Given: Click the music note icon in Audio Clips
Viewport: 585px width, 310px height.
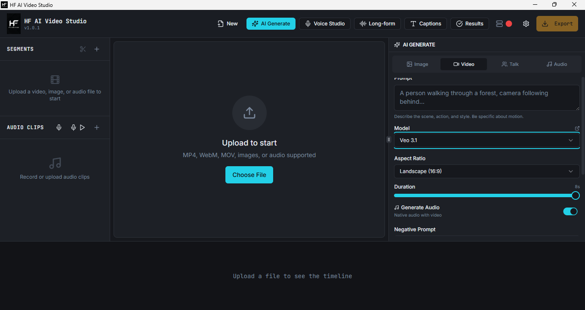Looking at the screenshot, I should pyautogui.click(x=55, y=163).
